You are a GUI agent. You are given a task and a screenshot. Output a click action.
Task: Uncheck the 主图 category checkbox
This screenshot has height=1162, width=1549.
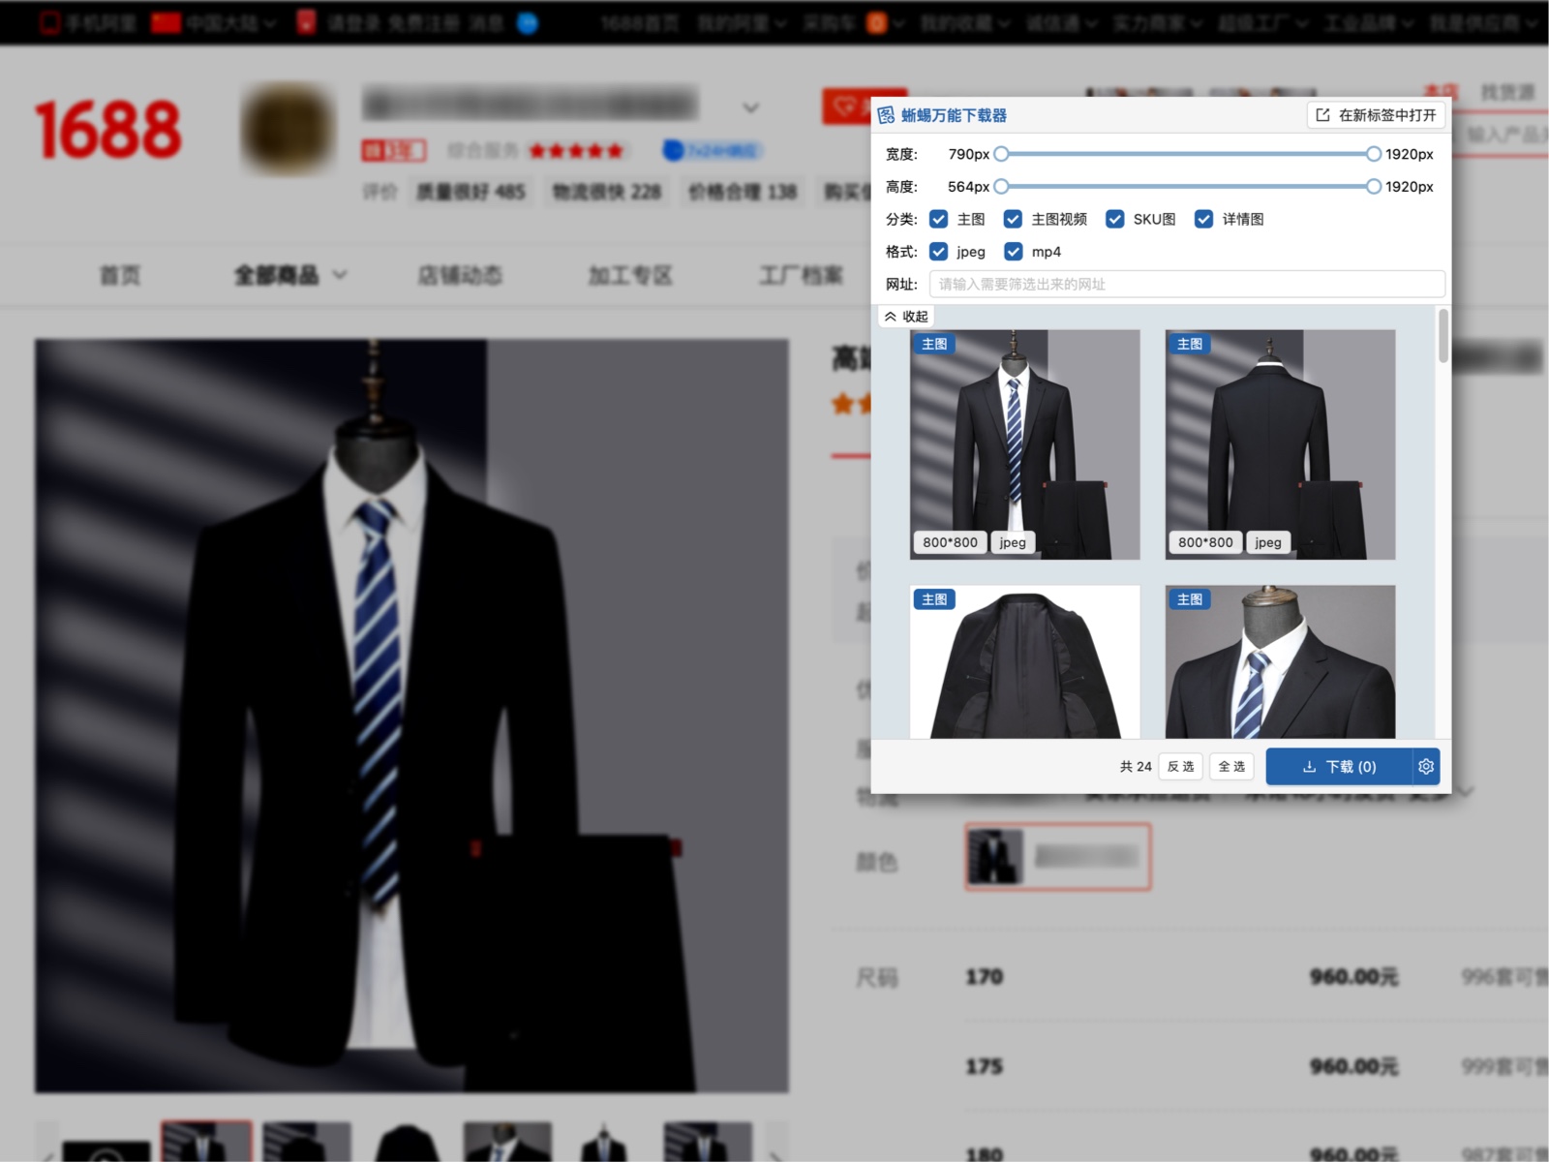click(938, 219)
